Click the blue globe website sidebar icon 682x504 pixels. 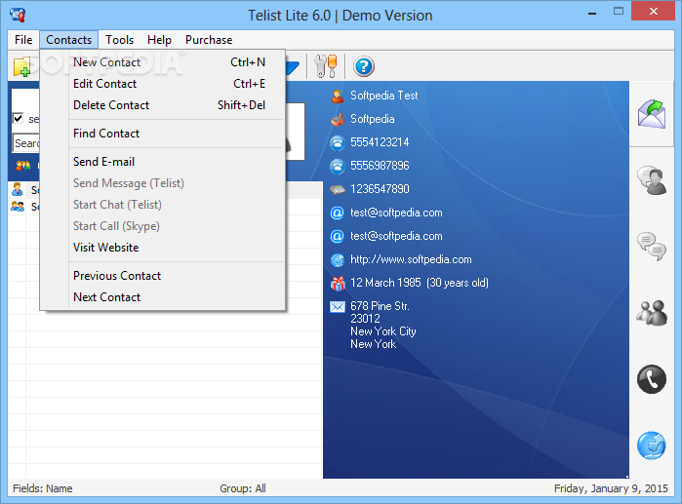pos(652,446)
